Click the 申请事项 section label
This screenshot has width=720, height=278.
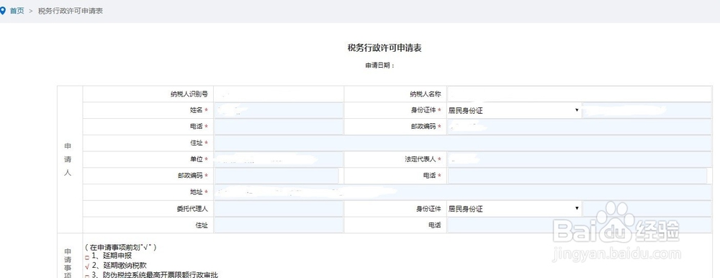tap(68, 264)
